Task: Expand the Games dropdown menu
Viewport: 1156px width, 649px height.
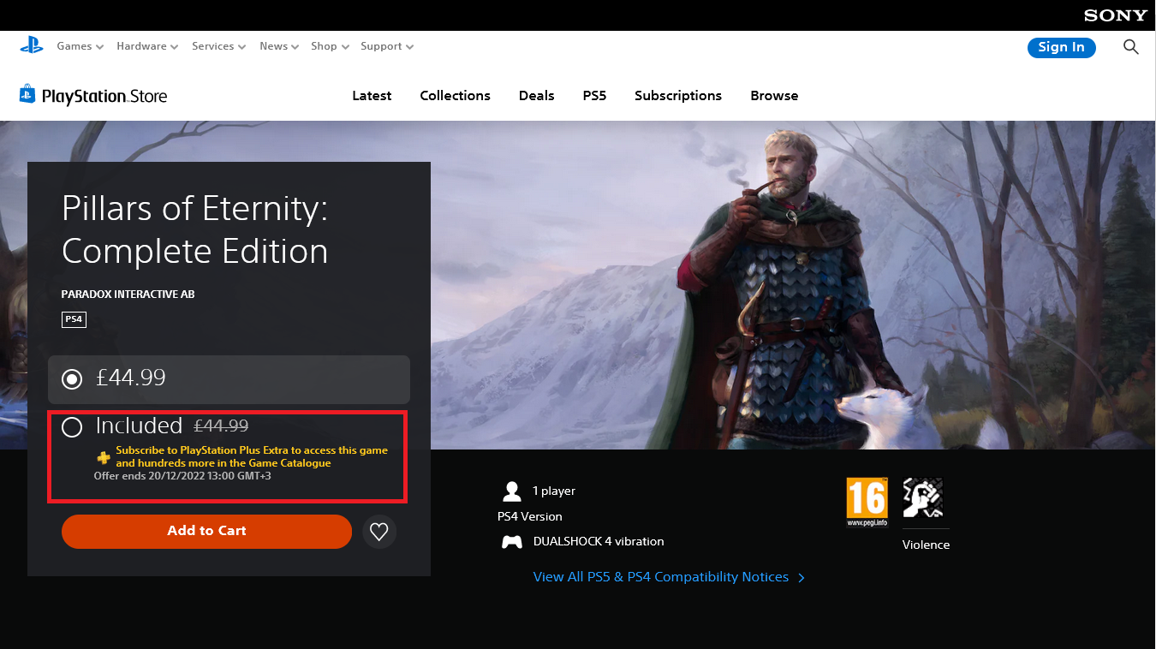Action: pyautogui.click(x=80, y=46)
